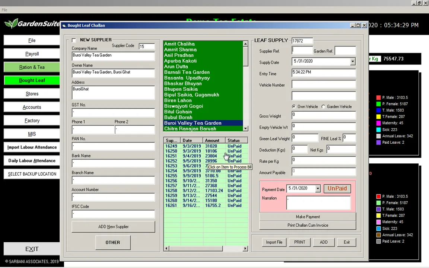Screen dimensions: 429x268
Task: Select the Garden Vehicle radio option
Action: click(x=323, y=107)
